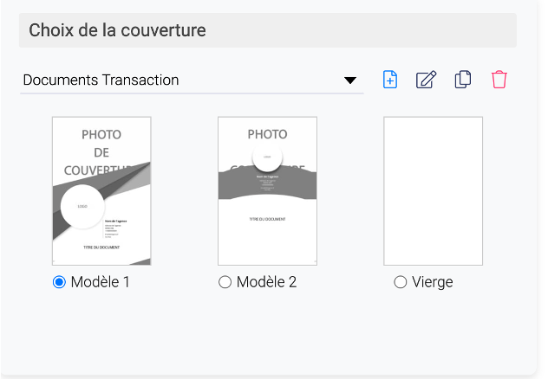The image size is (548, 379).
Task: Choose the Vierge radio button
Action: [x=400, y=282]
